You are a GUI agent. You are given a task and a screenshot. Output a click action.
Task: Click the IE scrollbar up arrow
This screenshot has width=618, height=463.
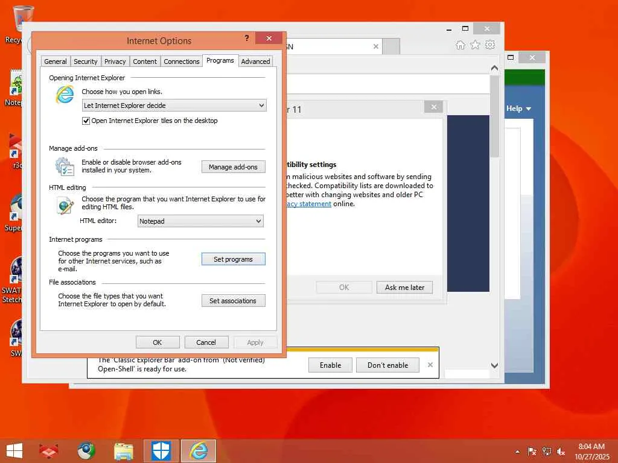pos(494,69)
